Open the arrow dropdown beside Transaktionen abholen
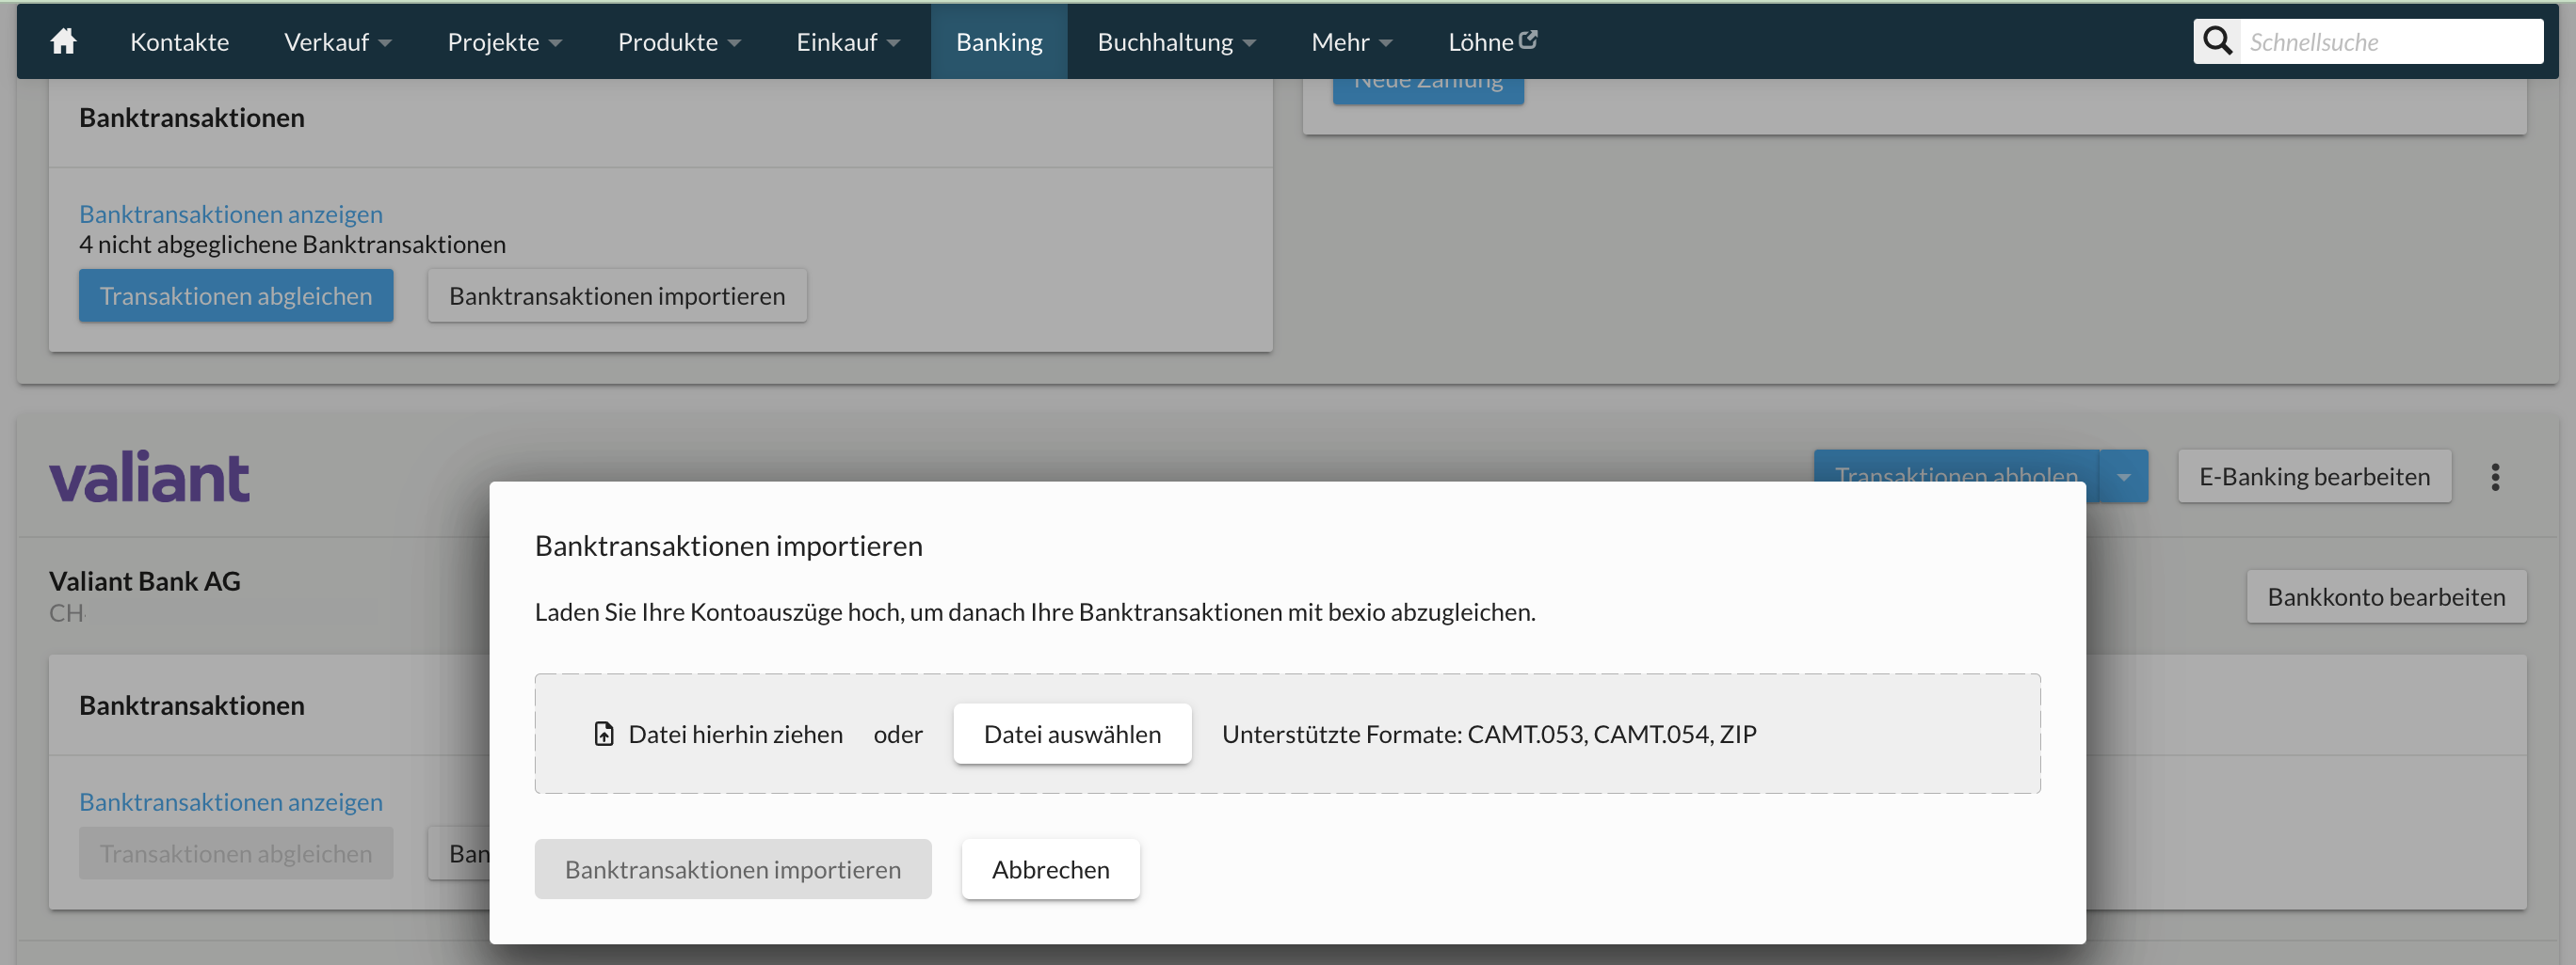This screenshot has width=2576, height=965. click(x=2123, y=477)
